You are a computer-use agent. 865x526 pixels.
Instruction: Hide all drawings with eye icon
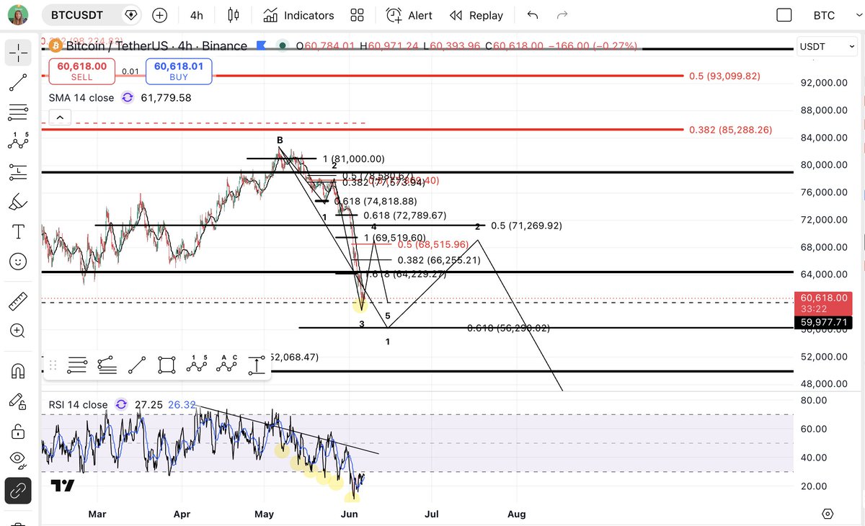pos(18,460)
